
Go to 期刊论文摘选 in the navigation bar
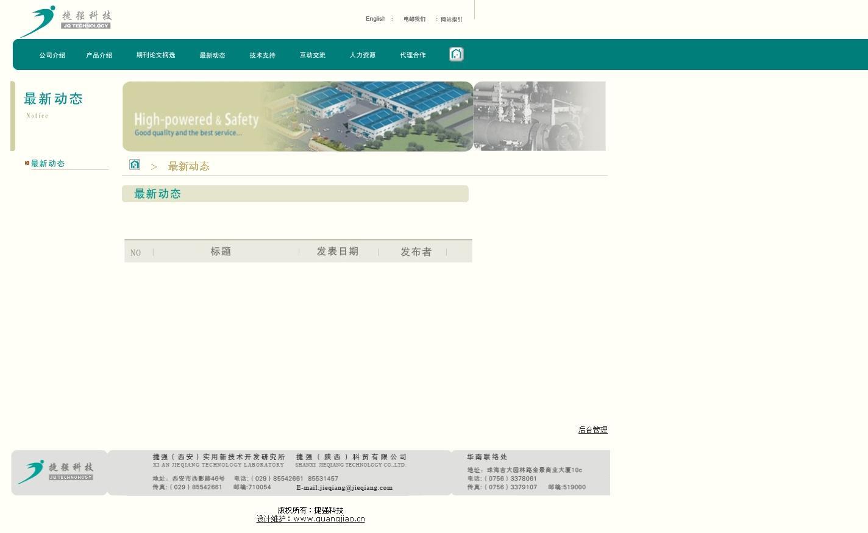point(155,55)
